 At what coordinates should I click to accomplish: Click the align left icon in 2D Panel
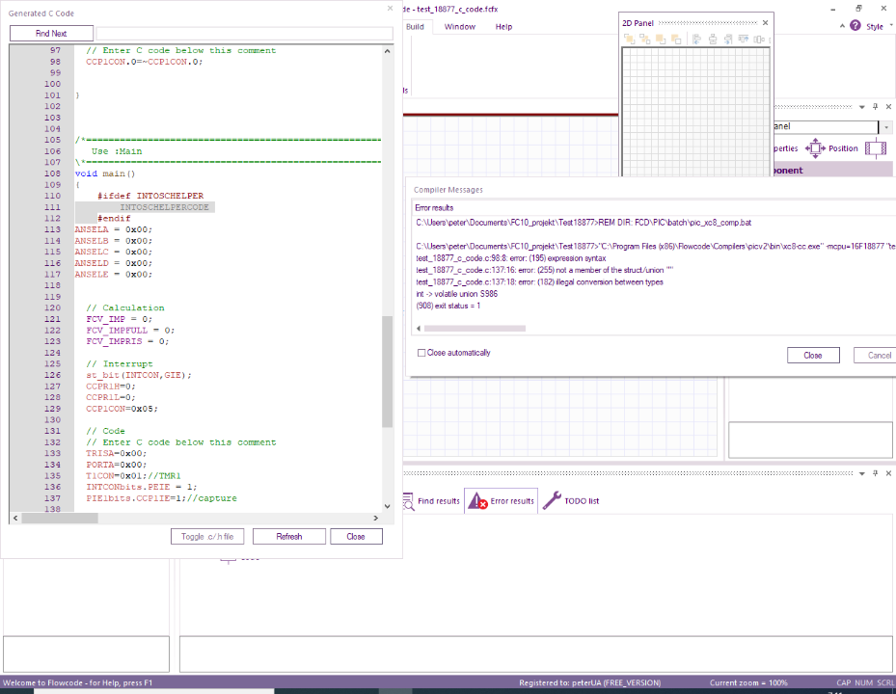pyautogui.click(x=697, y=39)
